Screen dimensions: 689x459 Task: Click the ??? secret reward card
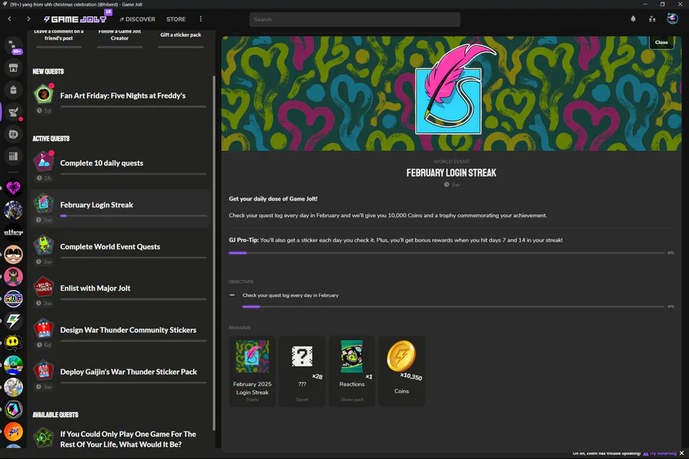point(302,371)
